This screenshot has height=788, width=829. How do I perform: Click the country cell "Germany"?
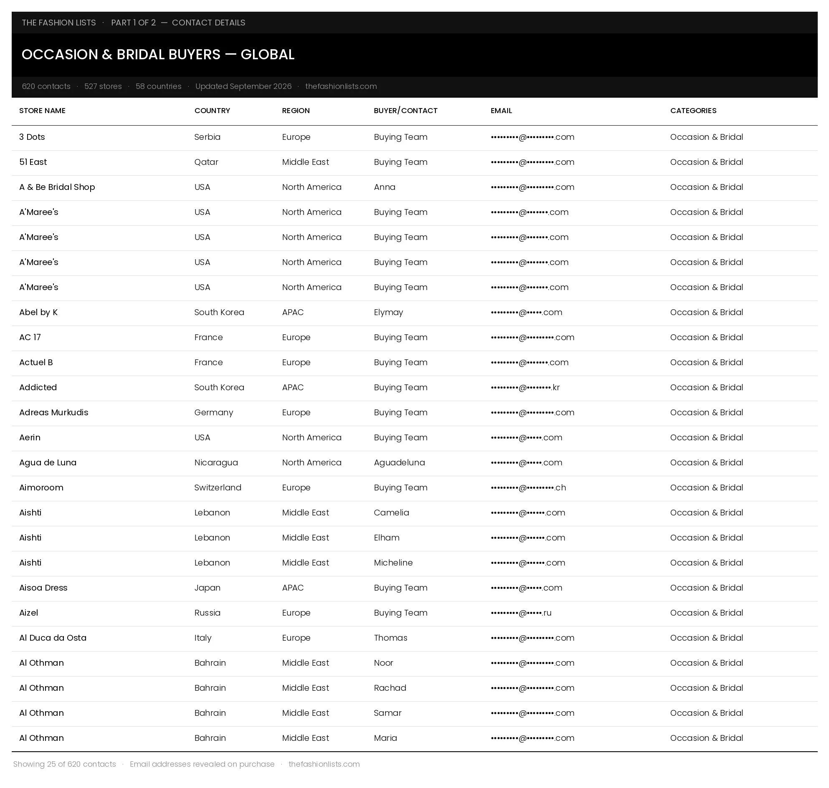coord(213,412)
